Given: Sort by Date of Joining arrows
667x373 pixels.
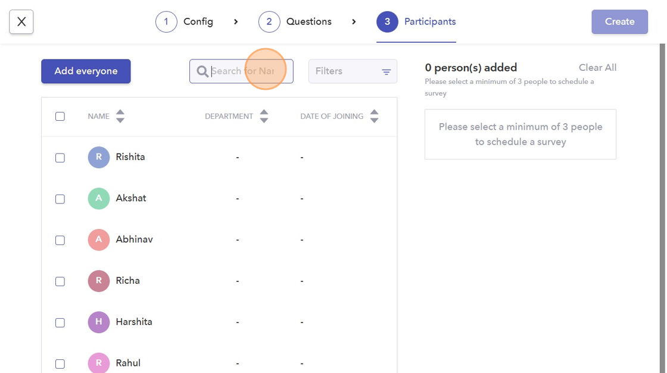Looking at the screenshot, I should pos(374,116).
